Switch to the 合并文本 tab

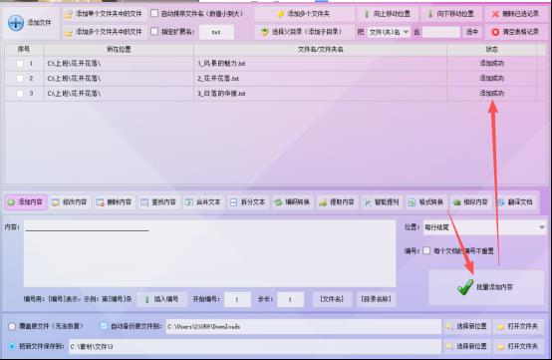coord(203,202)
